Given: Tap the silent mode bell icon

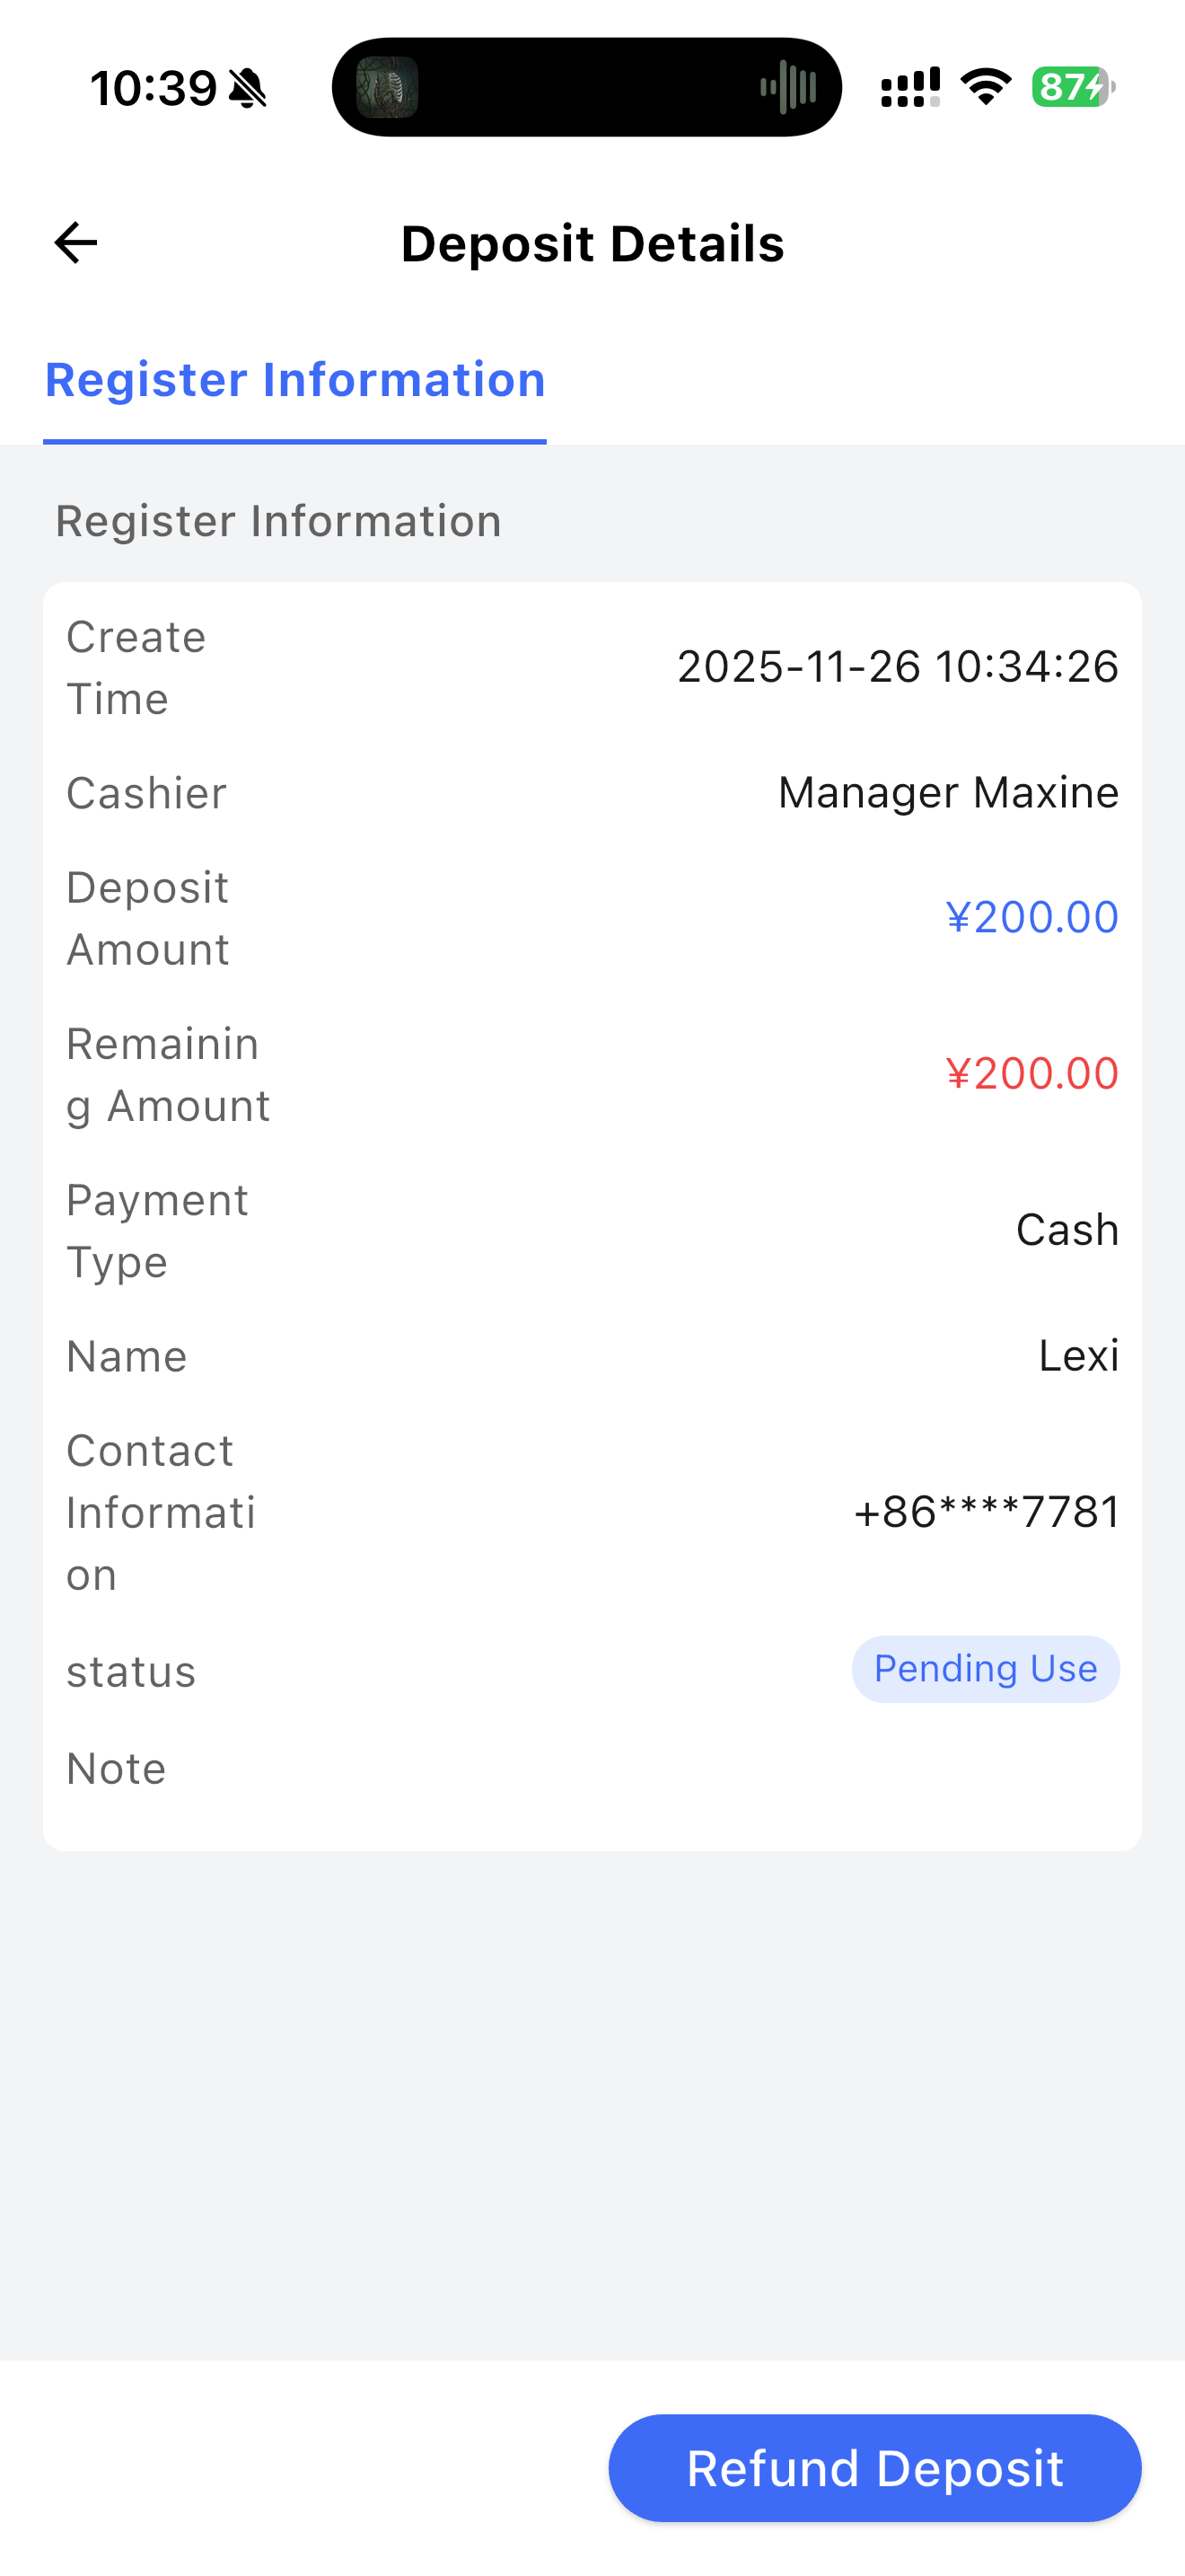Looking at the screenshot, I should pyautogui.click(x=248, y=89).
